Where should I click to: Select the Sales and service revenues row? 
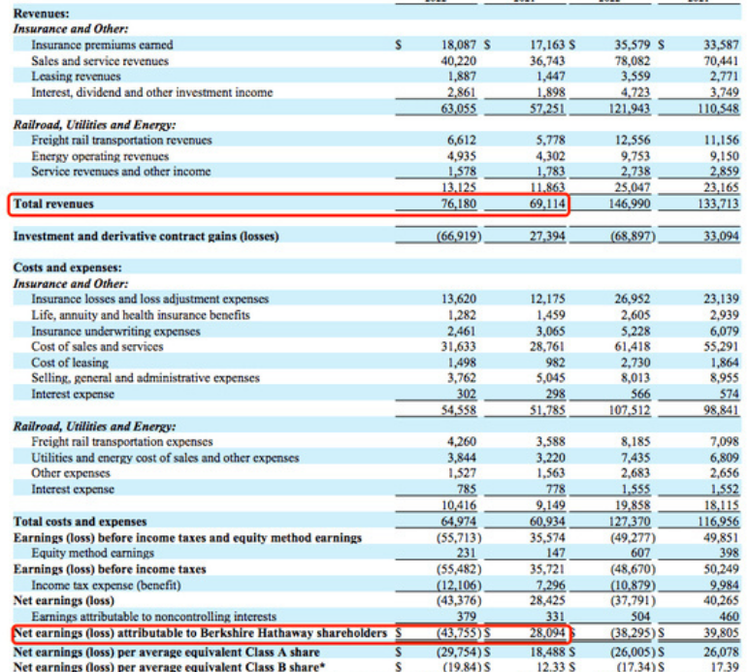(100, 60)
